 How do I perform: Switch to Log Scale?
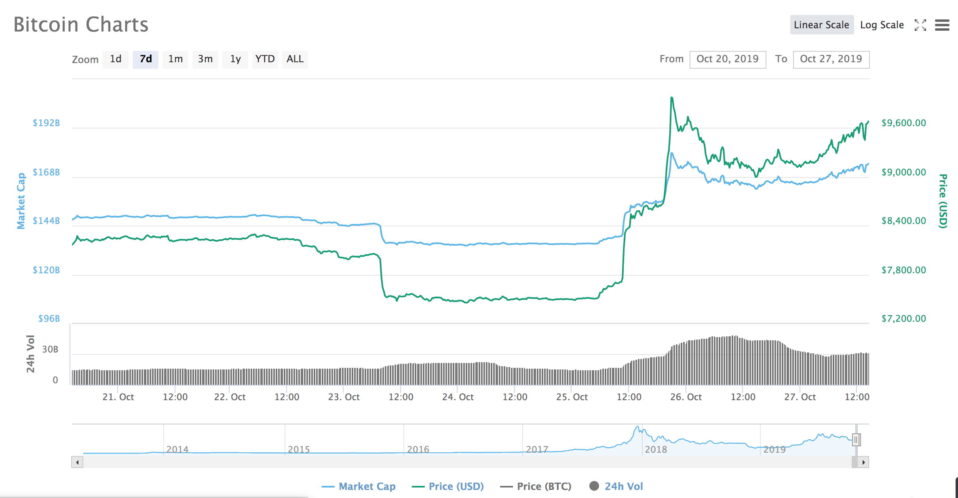coord(882,25)
